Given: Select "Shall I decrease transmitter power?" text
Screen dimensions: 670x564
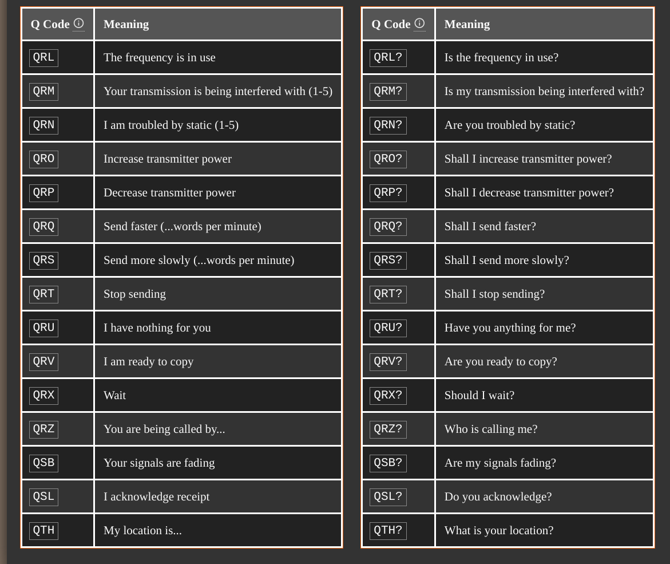Looking at the screenshot, I should pos(529,192).
